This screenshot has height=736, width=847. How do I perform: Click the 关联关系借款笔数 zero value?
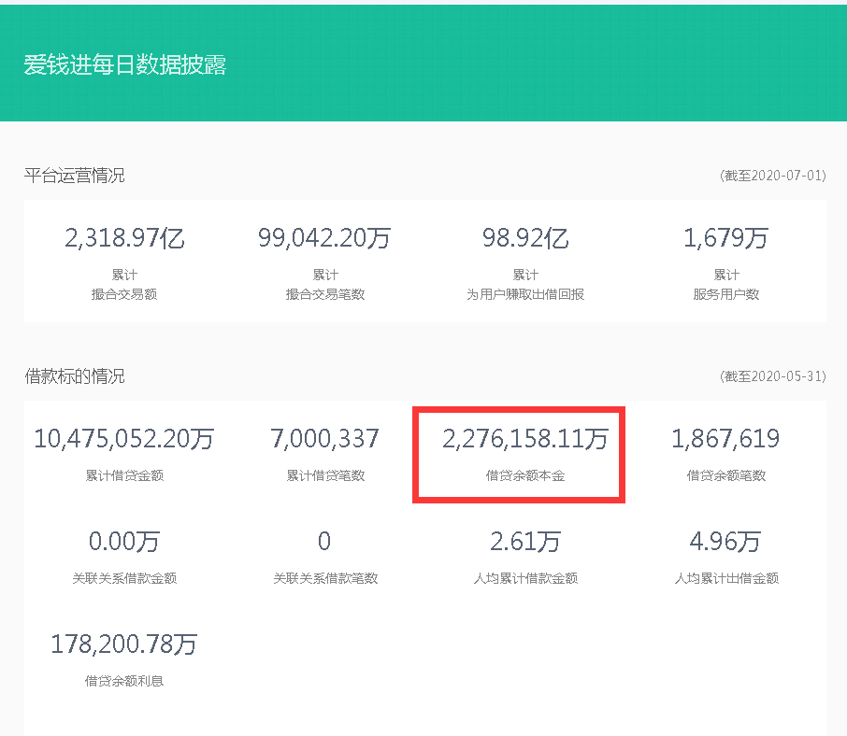[324, 541]
